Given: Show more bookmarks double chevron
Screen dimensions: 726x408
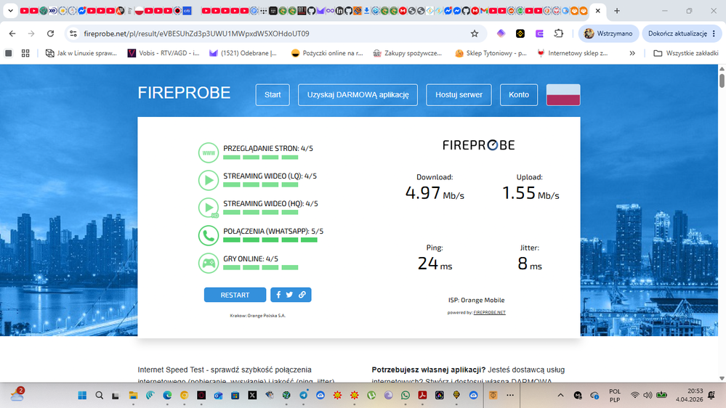Looking at the screenshot, I should tap(632, 53).
